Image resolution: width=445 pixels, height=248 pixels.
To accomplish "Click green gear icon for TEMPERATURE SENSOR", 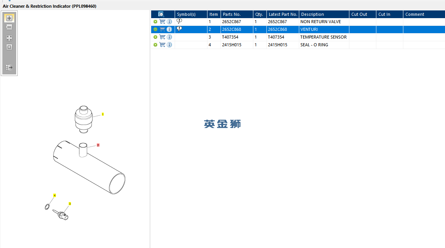I will [155, 37].
